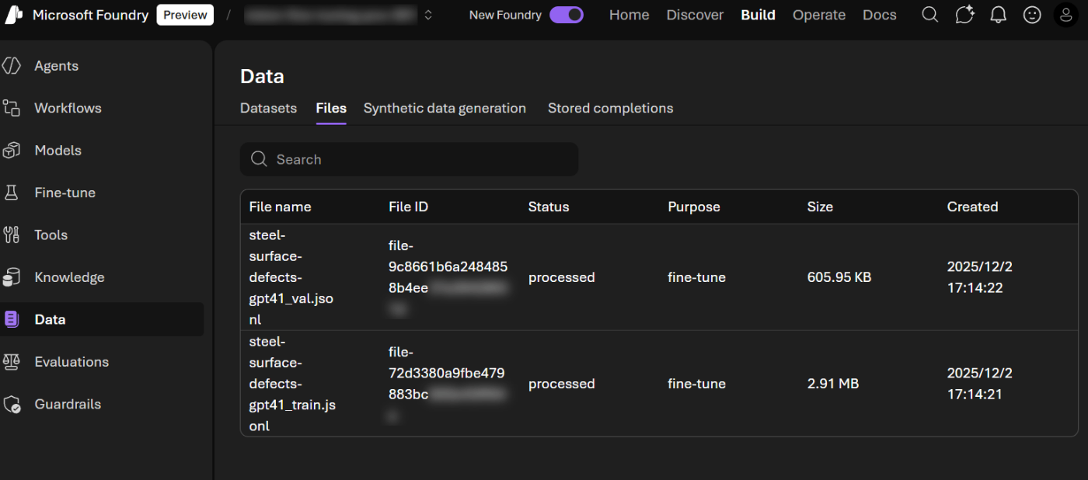Select steel-surface-defects-gpt41_train.jsonl file name
This screenshot has width=1088, height=480.
coord(292,384)
